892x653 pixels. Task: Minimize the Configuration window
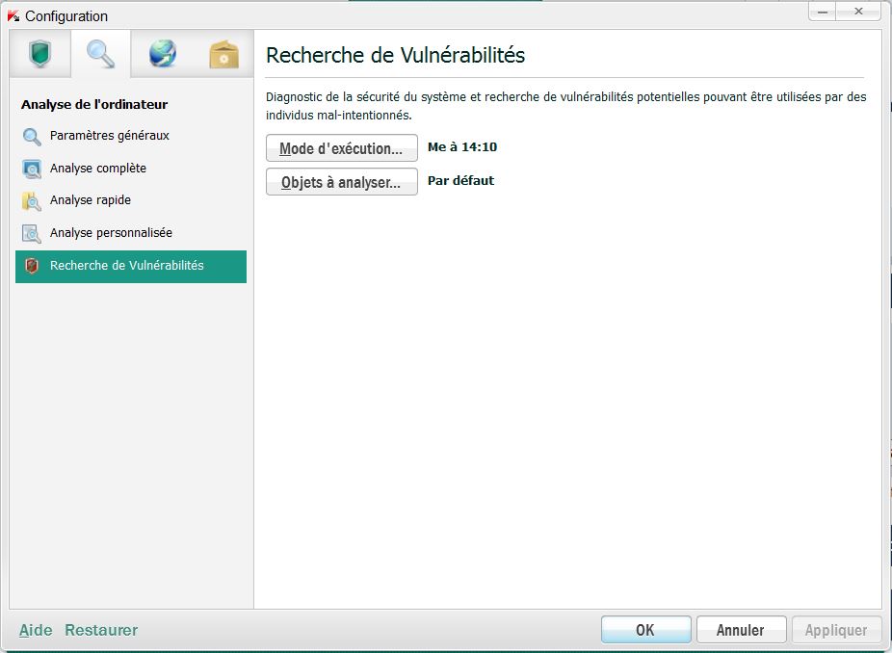pos(822,12)
